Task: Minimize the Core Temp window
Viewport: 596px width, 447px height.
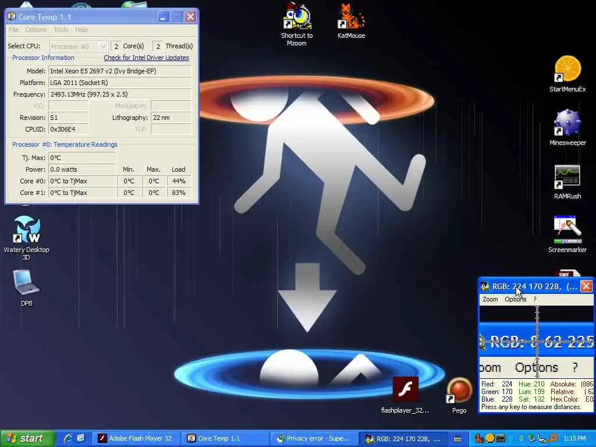Action: [164, 17]
